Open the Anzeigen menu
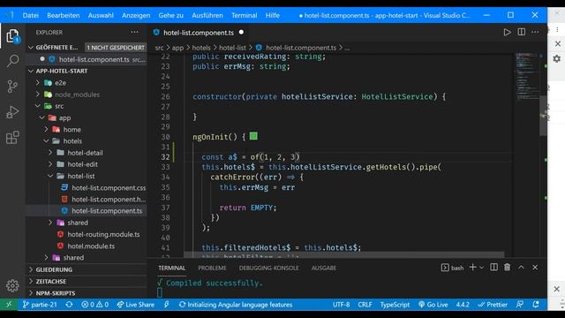 (x=136, y=15)
